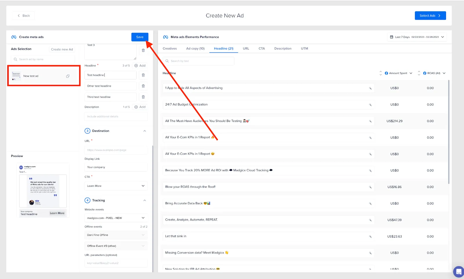Viewport: 464px width, 279px height.
Task: Click the select icon on the Bring Accurate Data Back row
Action: (370, 204)
